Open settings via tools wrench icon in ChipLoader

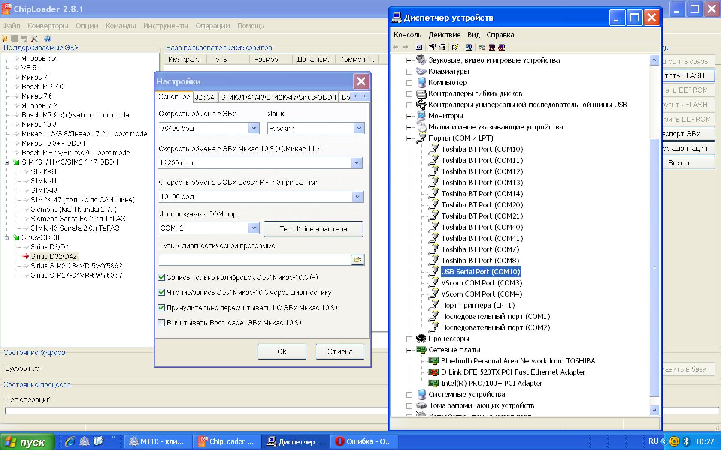pyautogui.click(x=34, y=39)
